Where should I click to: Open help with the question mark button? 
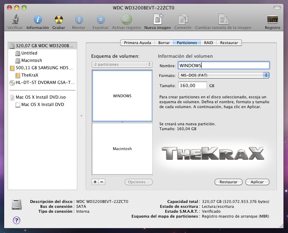click(16, 220)
